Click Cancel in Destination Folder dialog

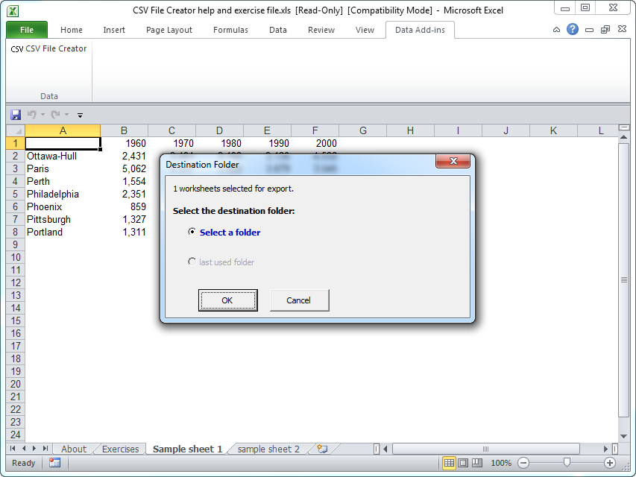click(x=299, y=300)
